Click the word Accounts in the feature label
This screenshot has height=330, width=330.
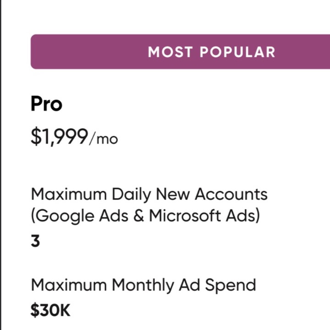(231, 194)
